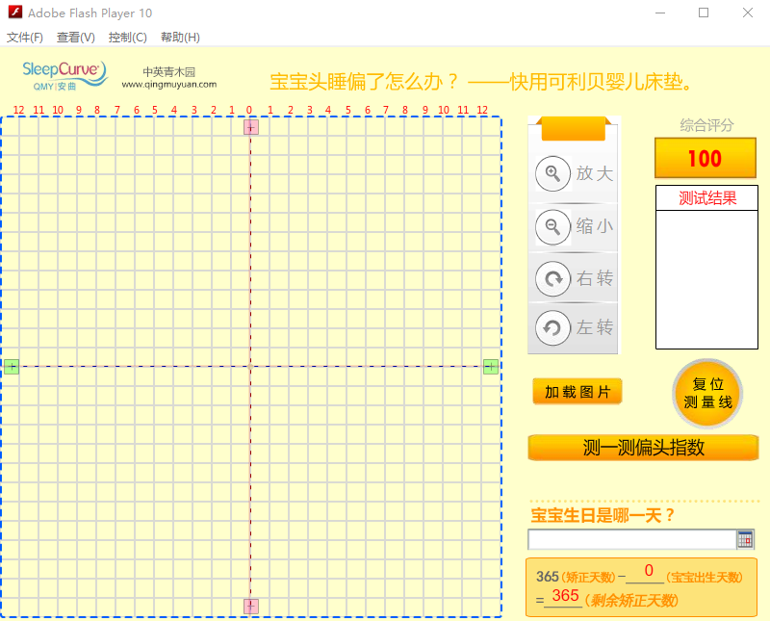Click the orange tab atop the tool panel

coord(573,129)
